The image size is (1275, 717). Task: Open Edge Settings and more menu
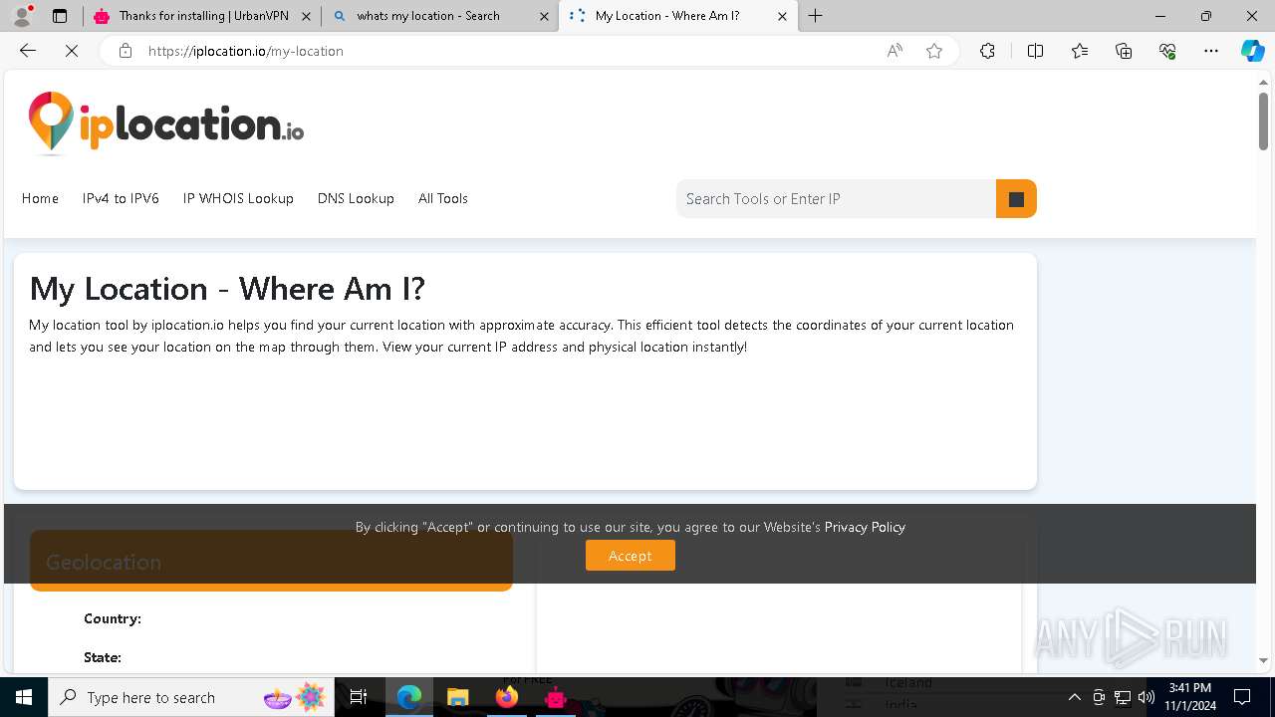1211,51
